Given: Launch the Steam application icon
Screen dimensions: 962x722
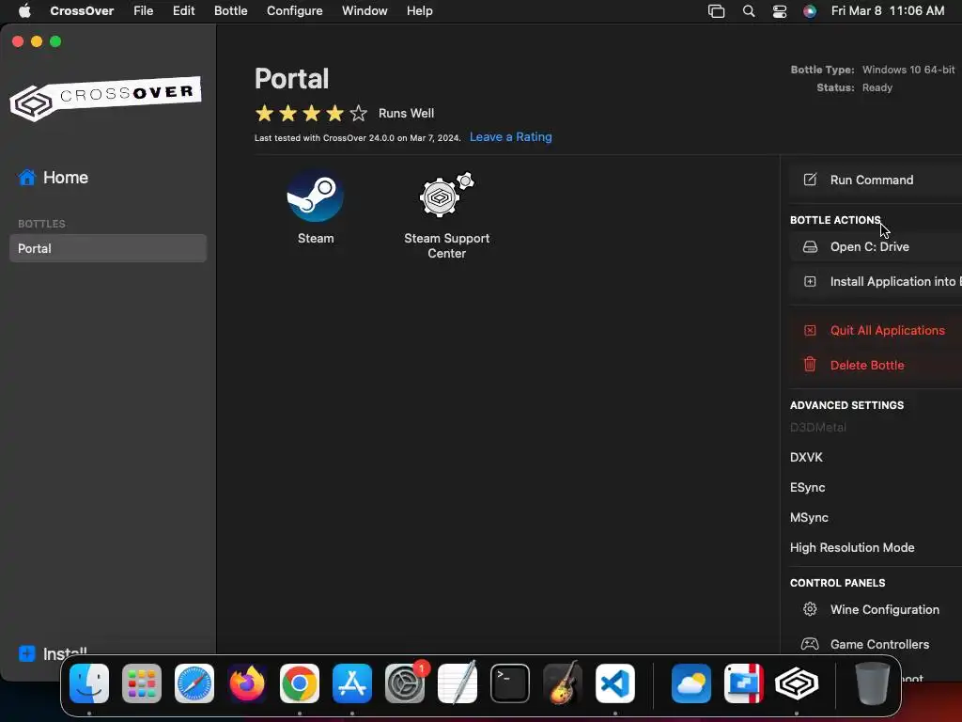Looking at the screenshot, I should click(316, 196).
